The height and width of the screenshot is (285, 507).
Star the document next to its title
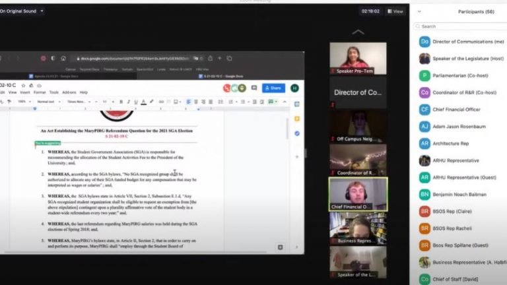[23, 85]
